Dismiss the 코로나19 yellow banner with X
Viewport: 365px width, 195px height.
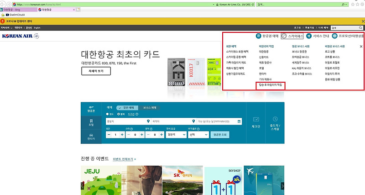363,21
